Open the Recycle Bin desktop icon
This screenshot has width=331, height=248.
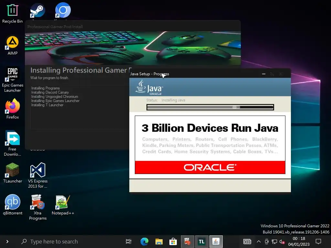click(13, 14)
